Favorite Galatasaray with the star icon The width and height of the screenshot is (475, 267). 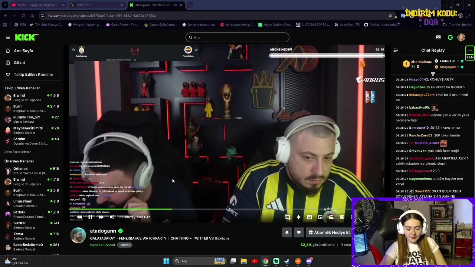(73, 50)
